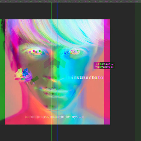Click the green vertical guide line
This screenshot has height=141, width=141.
point(51,71)
